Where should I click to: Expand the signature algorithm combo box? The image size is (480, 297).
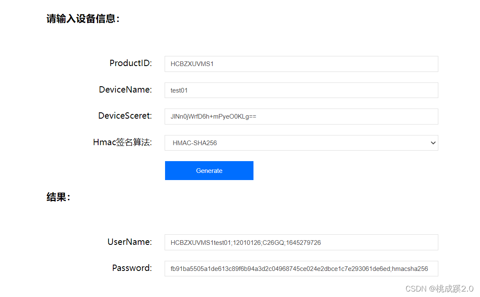click(x=301, y=143)
